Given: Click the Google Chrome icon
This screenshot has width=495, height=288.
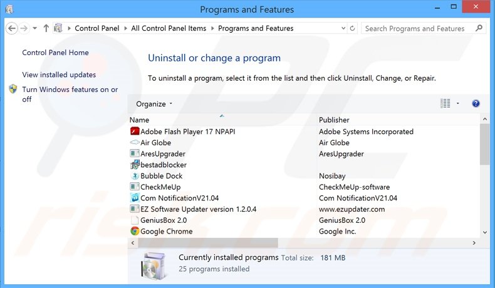Looking at the screenshot, I should point(135,231).
